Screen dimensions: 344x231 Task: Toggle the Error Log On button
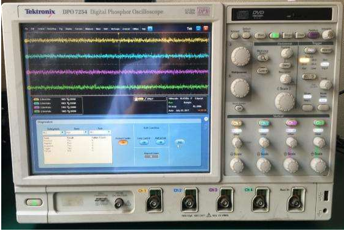click(123, 142)
